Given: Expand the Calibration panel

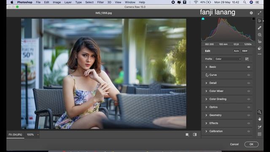Looking at the screenshot, I should (206, 131).
